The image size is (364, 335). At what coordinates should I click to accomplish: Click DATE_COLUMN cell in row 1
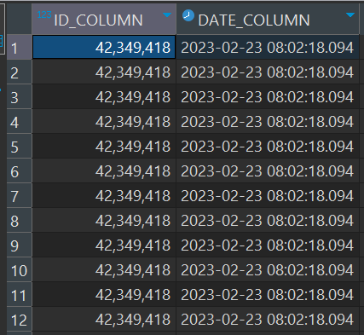[x=268, y=47]
